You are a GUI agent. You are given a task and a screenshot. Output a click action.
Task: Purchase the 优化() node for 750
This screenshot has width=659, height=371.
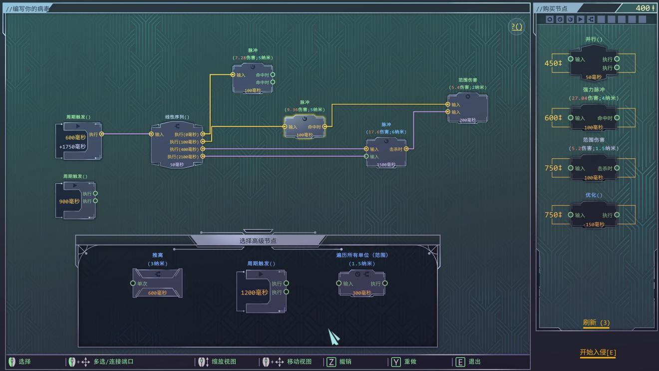pyautogui.click(x=594, y=215)
